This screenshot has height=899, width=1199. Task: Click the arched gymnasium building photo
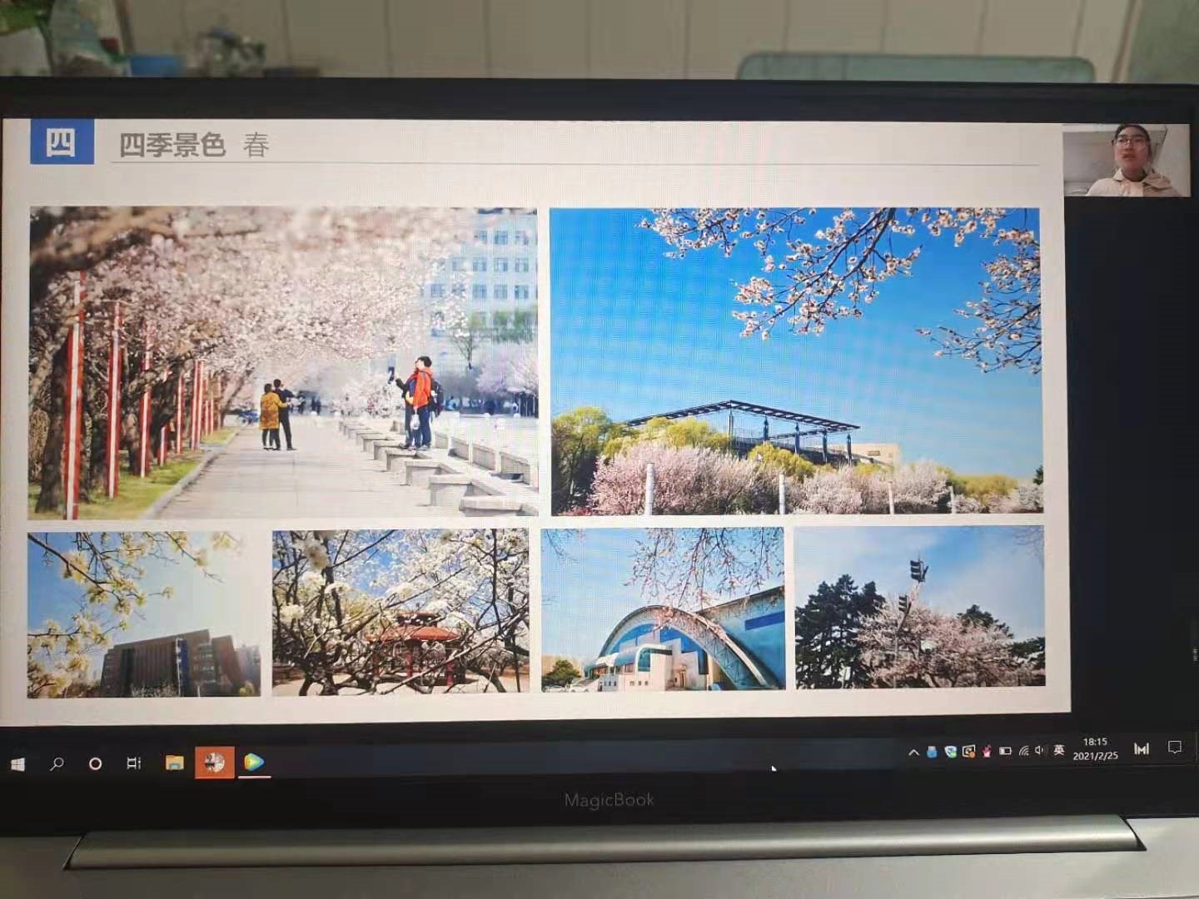[x=663, y=609]
